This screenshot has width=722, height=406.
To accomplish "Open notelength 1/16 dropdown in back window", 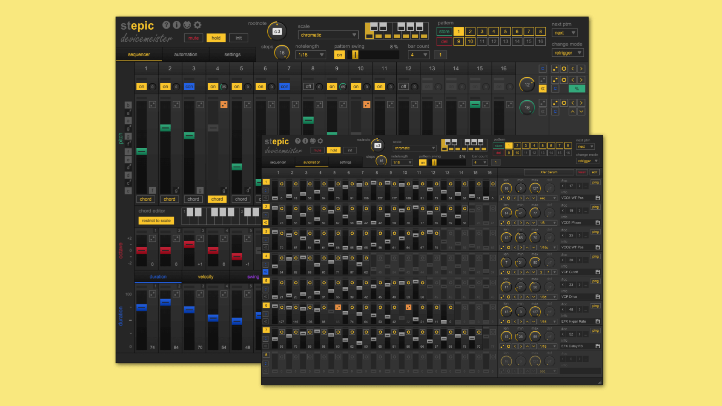I will click(311, 55).
